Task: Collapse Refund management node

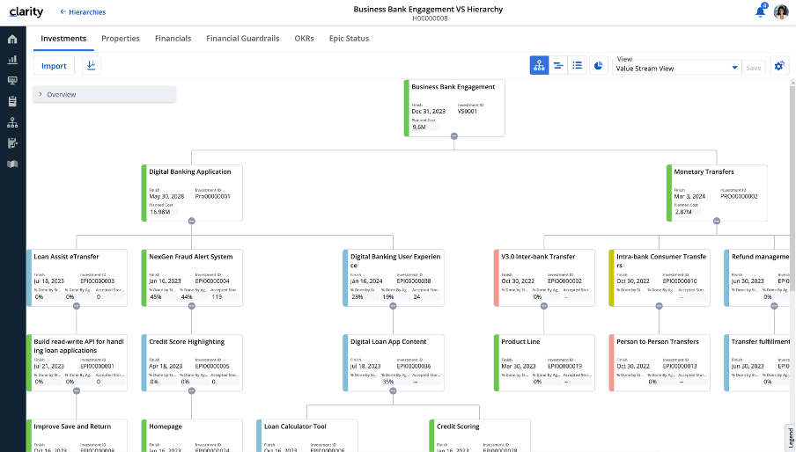Action: [774, 306]
